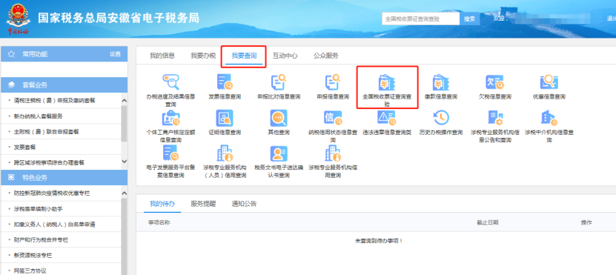Switch to 公众服务 tab
Image resolution: width=616 pixels, height=275 pixels.
click(325, 56)
